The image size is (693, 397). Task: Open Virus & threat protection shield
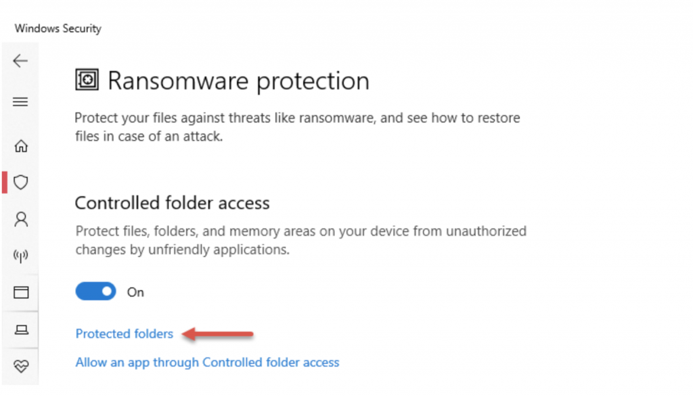21,182
